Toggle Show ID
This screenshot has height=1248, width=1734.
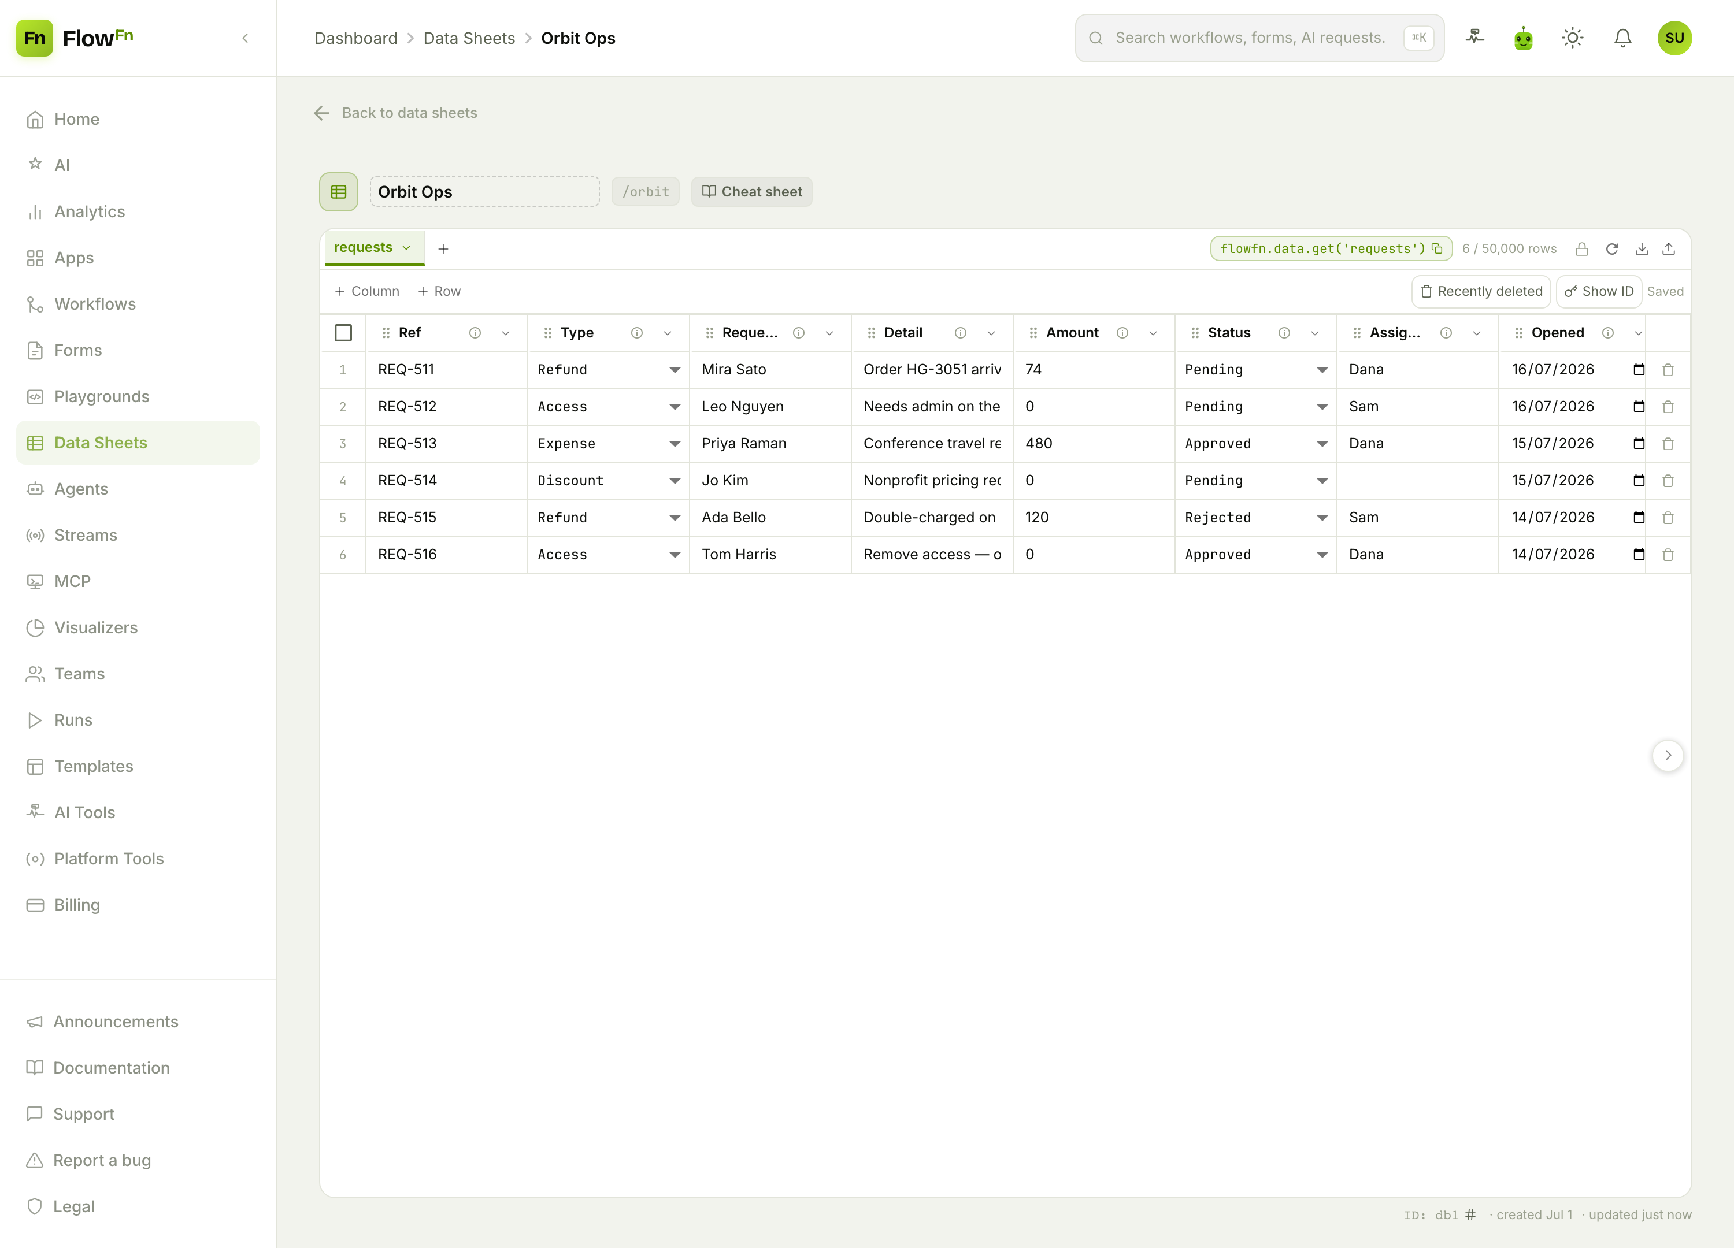(x=1599, y=291)
